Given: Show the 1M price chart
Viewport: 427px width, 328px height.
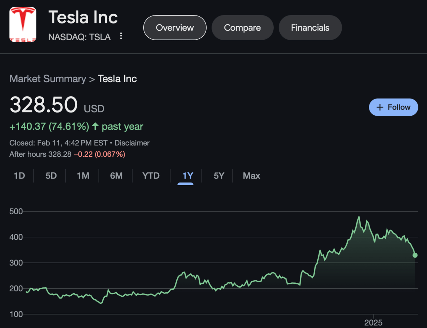Looking at the screenshot, I should (x=83, y=176).
